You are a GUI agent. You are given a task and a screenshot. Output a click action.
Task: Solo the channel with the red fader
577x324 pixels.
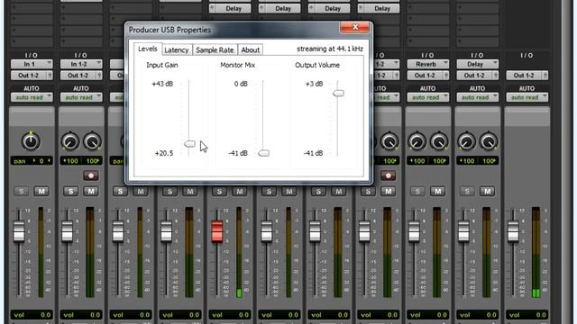click(x=219, y=192)
